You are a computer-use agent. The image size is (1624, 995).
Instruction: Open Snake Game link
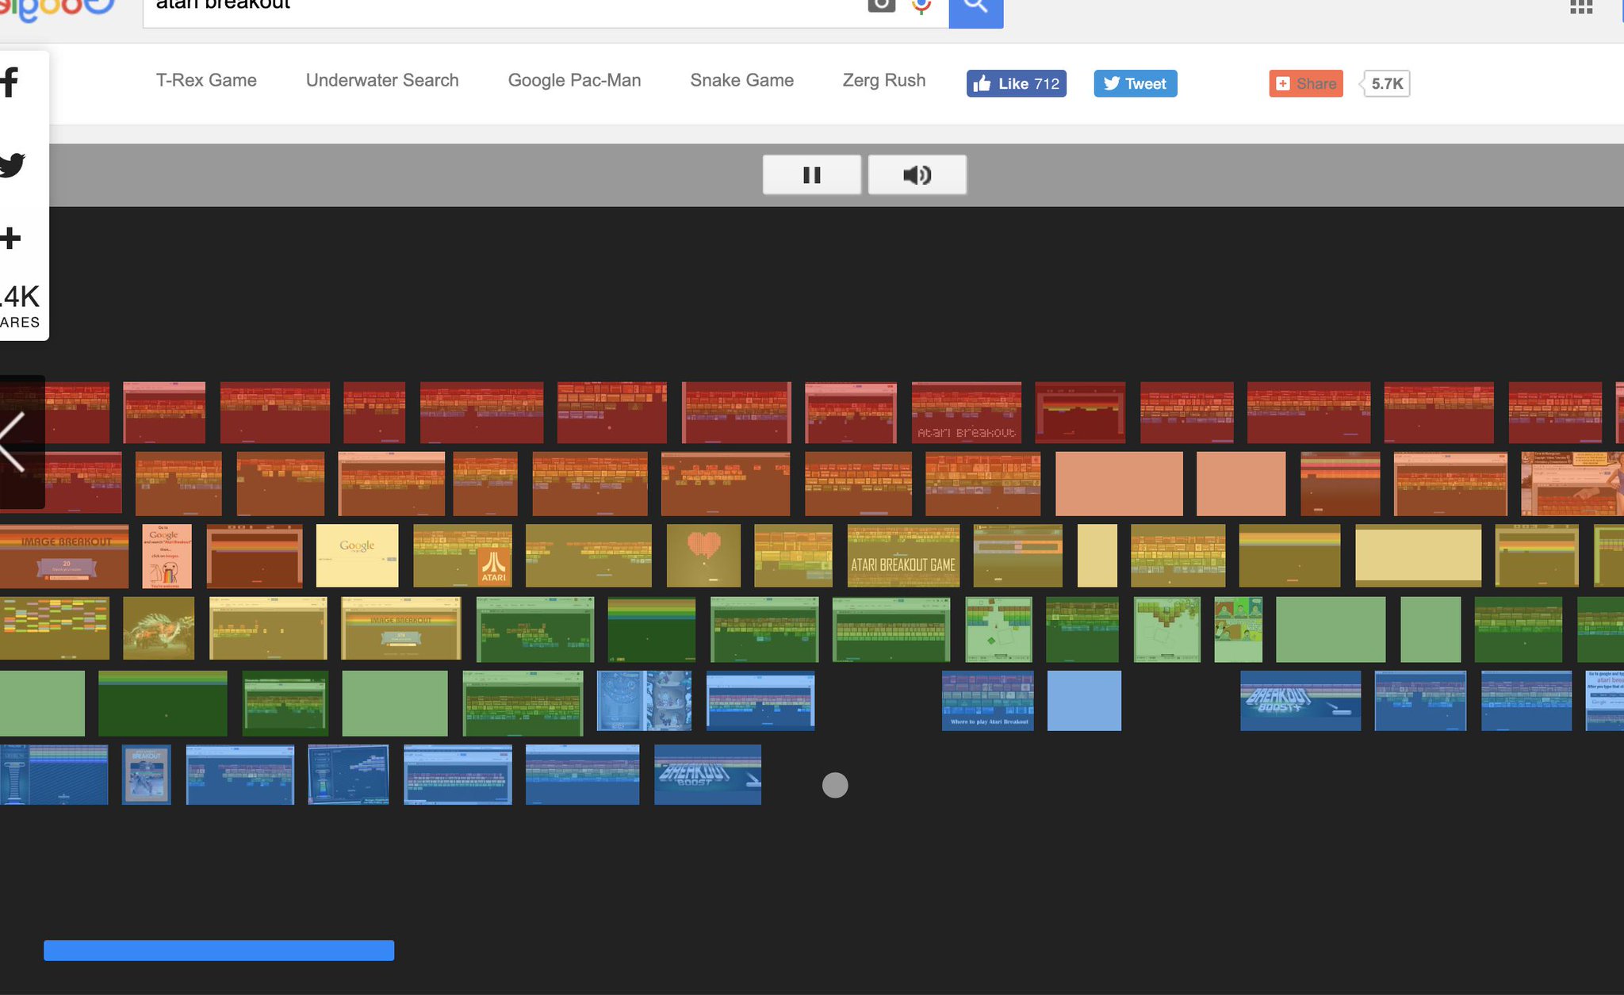[x=741, y=80]
